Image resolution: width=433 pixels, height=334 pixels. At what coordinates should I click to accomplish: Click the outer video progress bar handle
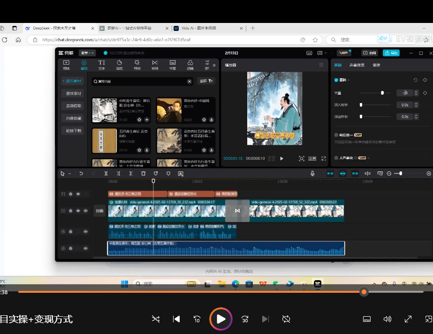click(364, 292)
